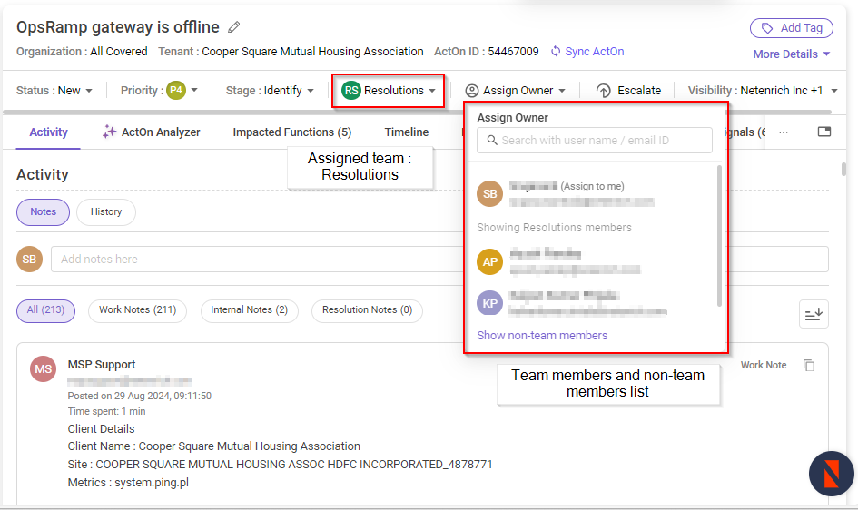Screen dimensions: 858x510
Task: Choose the SB Assign to me entry
Action: point(595,193)
